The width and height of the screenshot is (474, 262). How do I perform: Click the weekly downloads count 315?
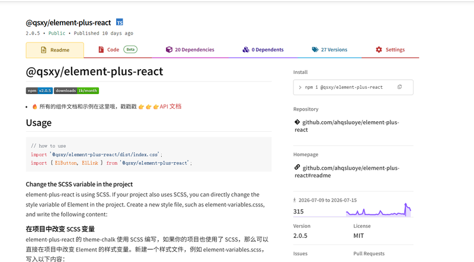point(299,211)
